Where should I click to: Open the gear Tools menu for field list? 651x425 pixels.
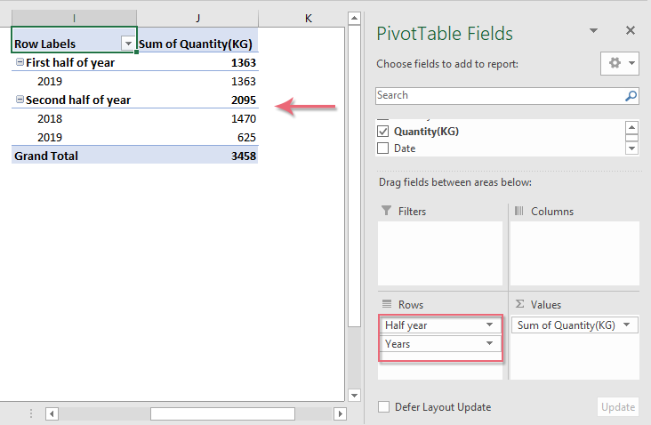tap(620, 64)
